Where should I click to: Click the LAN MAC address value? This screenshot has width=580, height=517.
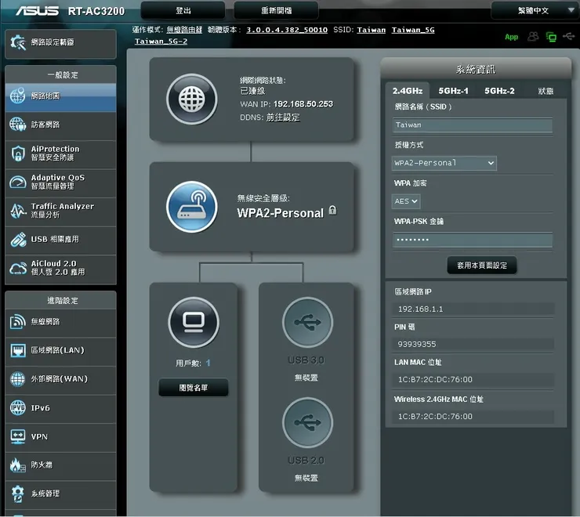(x=435, y=379)
